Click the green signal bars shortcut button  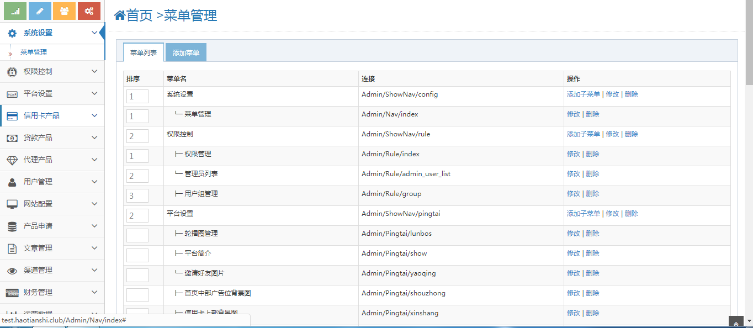pyautogui.click(x=15, y=11)
